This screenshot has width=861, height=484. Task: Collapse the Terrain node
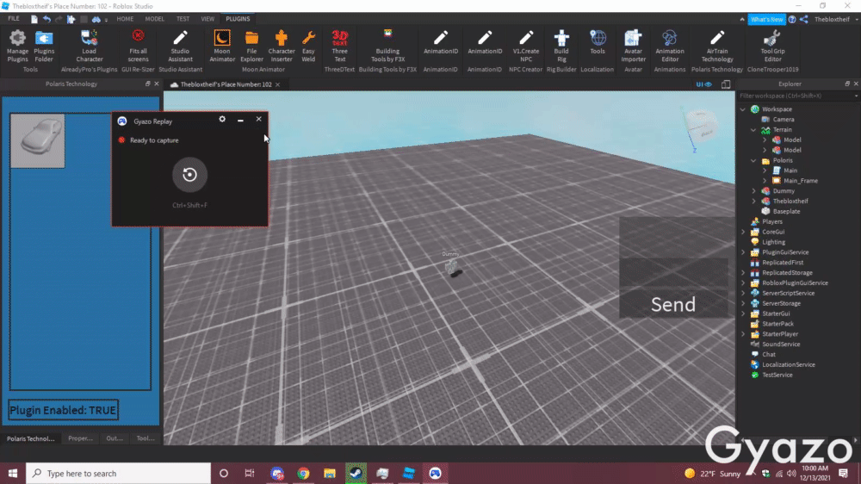click(x=753, y=130)
